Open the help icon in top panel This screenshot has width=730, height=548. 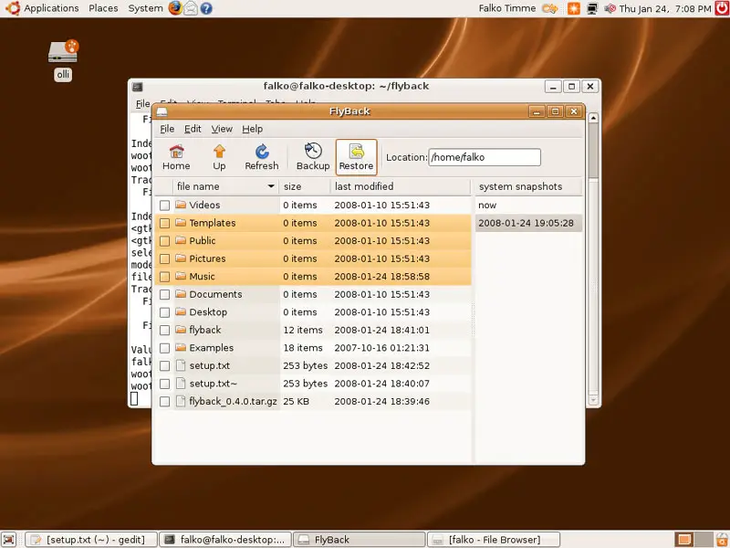click(x=206, y=8)
